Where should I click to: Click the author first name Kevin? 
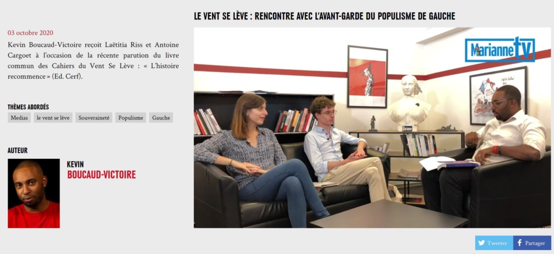coord(75,164)
